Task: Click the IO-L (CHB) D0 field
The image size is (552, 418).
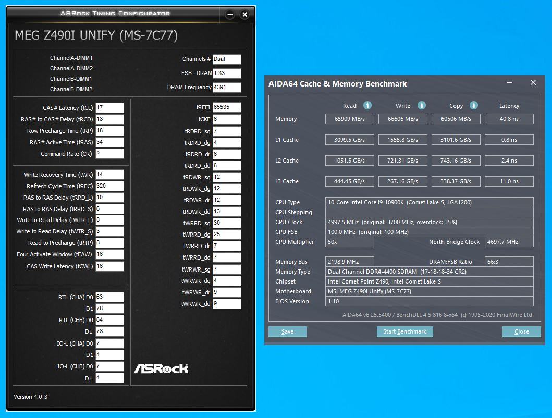Action: pyautogui.click(x=109, y=366)
